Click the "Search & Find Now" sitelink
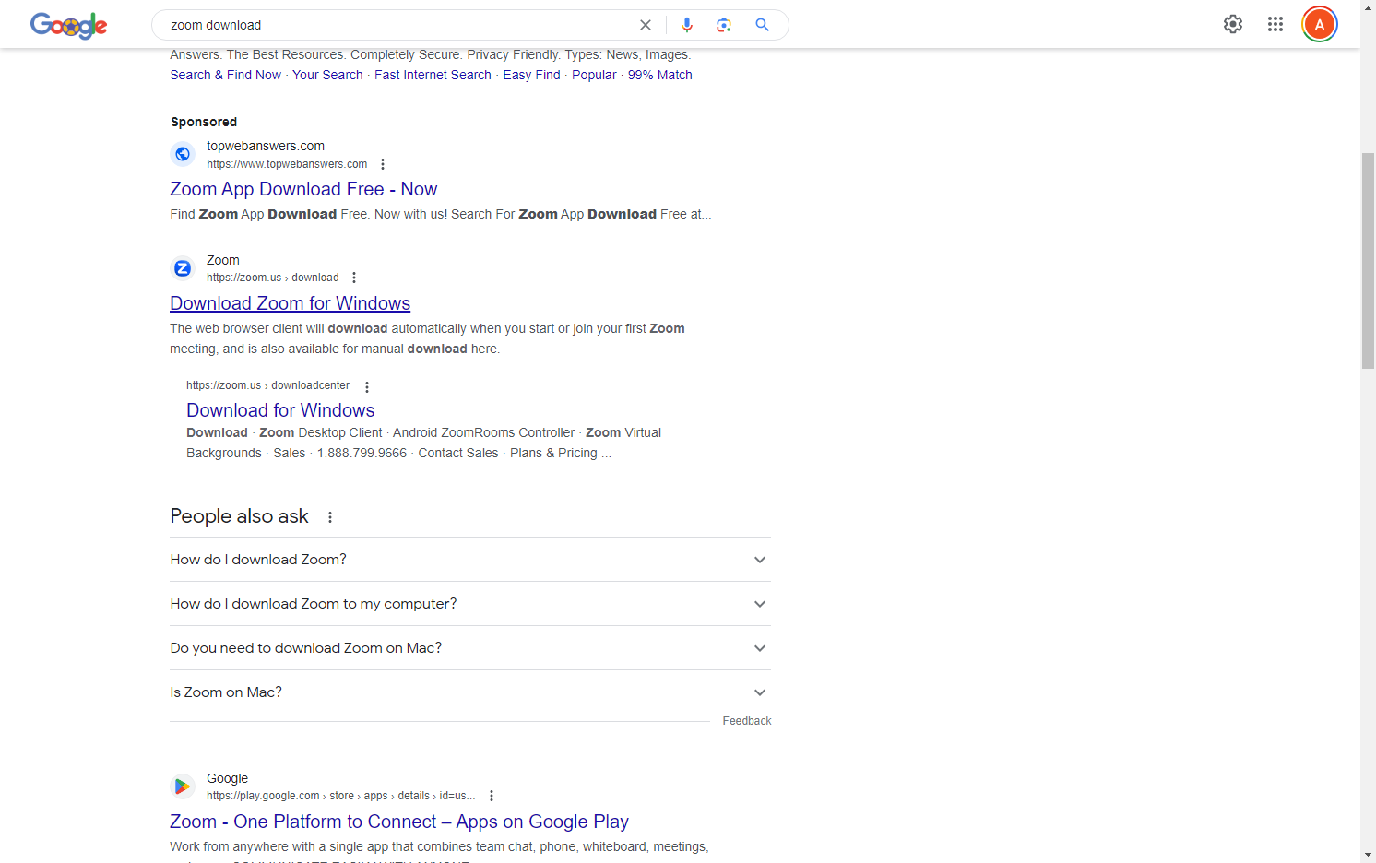Viewport: 1376px width, 863px height. point(226,75)
